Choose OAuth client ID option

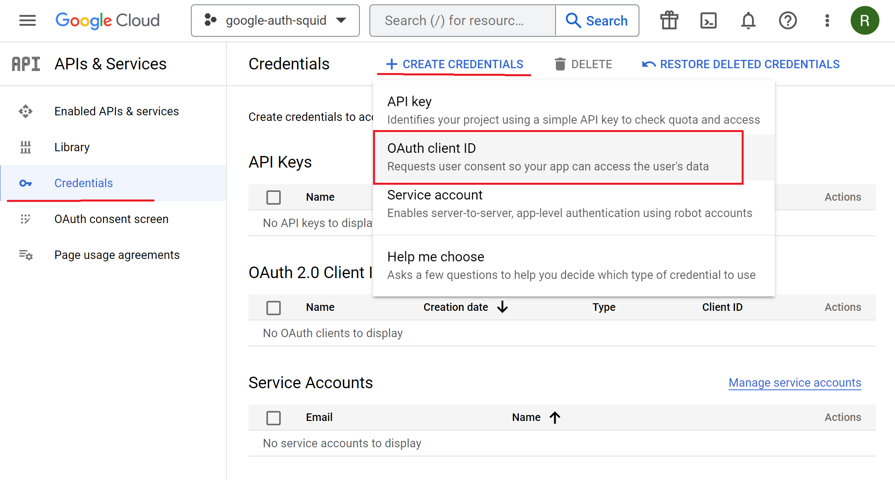pyautogui.click(x=574, y=157)
